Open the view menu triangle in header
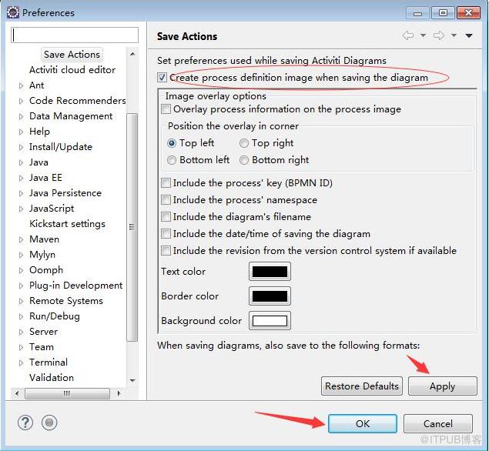The image size is (489, 451). point(469,36)
